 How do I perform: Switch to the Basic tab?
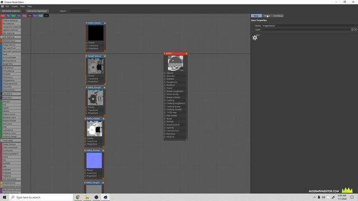pos(256,16)
